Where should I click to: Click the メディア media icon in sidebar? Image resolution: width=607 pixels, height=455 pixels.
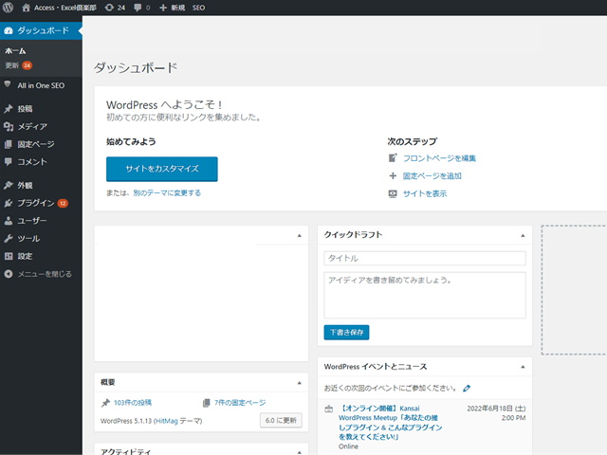[9, 126]
